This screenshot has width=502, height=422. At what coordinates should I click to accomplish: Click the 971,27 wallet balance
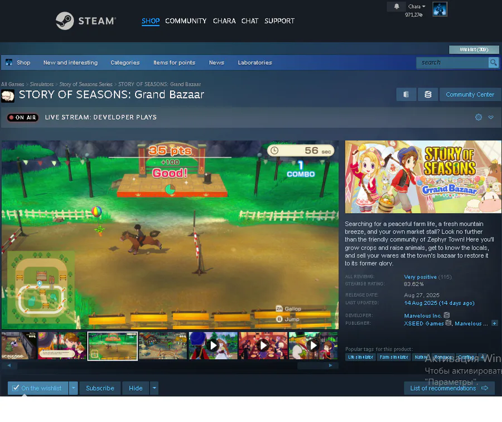click(x=413, y=14)
